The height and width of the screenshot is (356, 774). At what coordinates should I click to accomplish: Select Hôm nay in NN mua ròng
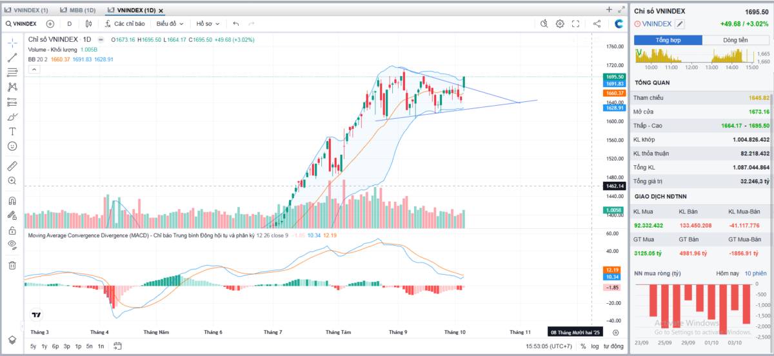tap(728, 274)
